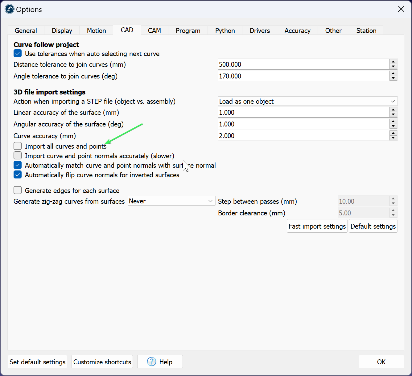Enable Import all curves and points
Image resolution: width=412 pixels, height=376 pixels.
click(x=18, y=146)
